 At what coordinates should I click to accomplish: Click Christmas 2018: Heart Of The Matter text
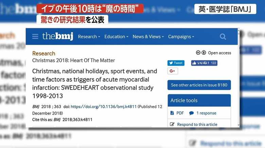tap(73, 60)
